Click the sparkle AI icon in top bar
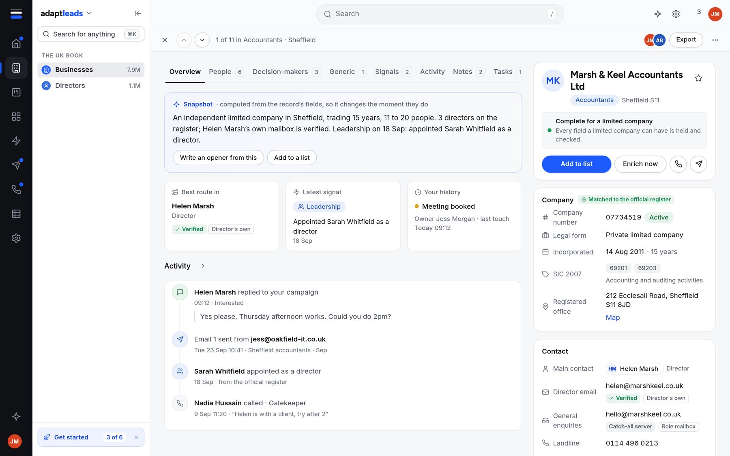This screenshot has height=456, width=730. tap(658, 14)
